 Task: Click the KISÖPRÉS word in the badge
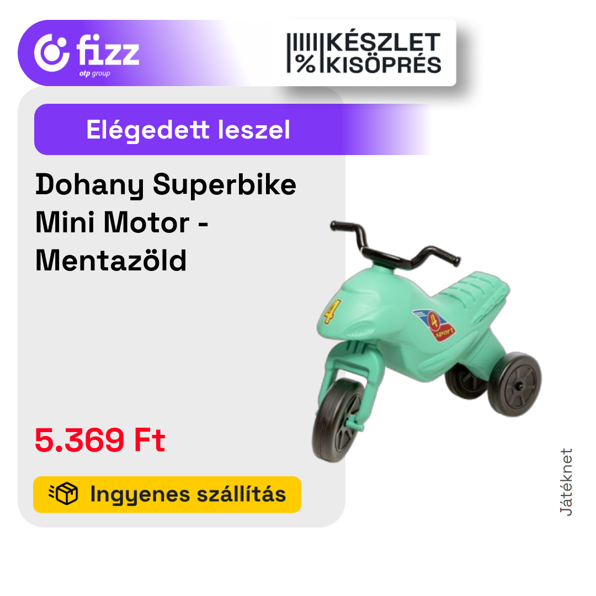(384, 65)
